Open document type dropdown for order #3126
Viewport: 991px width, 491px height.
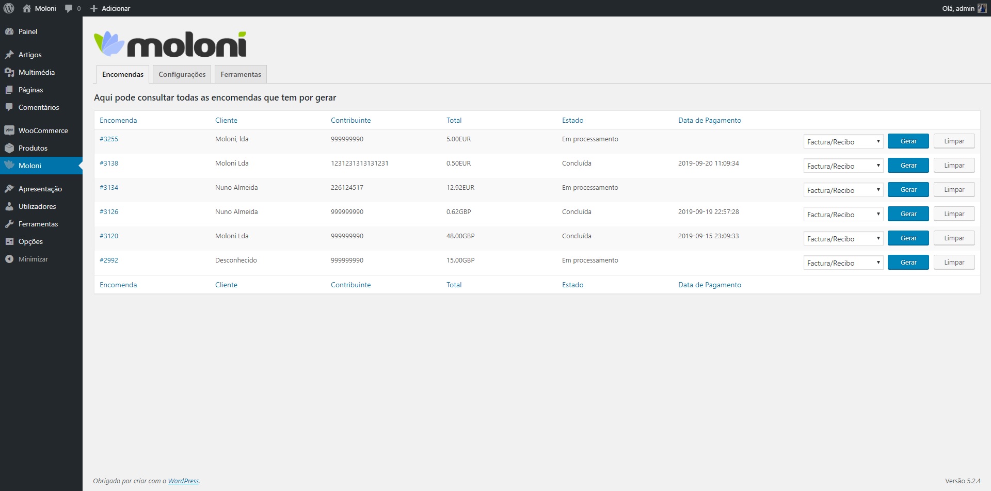[x=843, y=214]
